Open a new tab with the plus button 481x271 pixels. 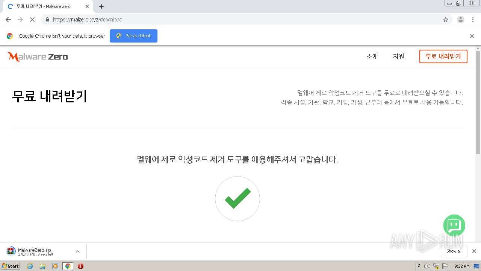(x=101, y=6)
